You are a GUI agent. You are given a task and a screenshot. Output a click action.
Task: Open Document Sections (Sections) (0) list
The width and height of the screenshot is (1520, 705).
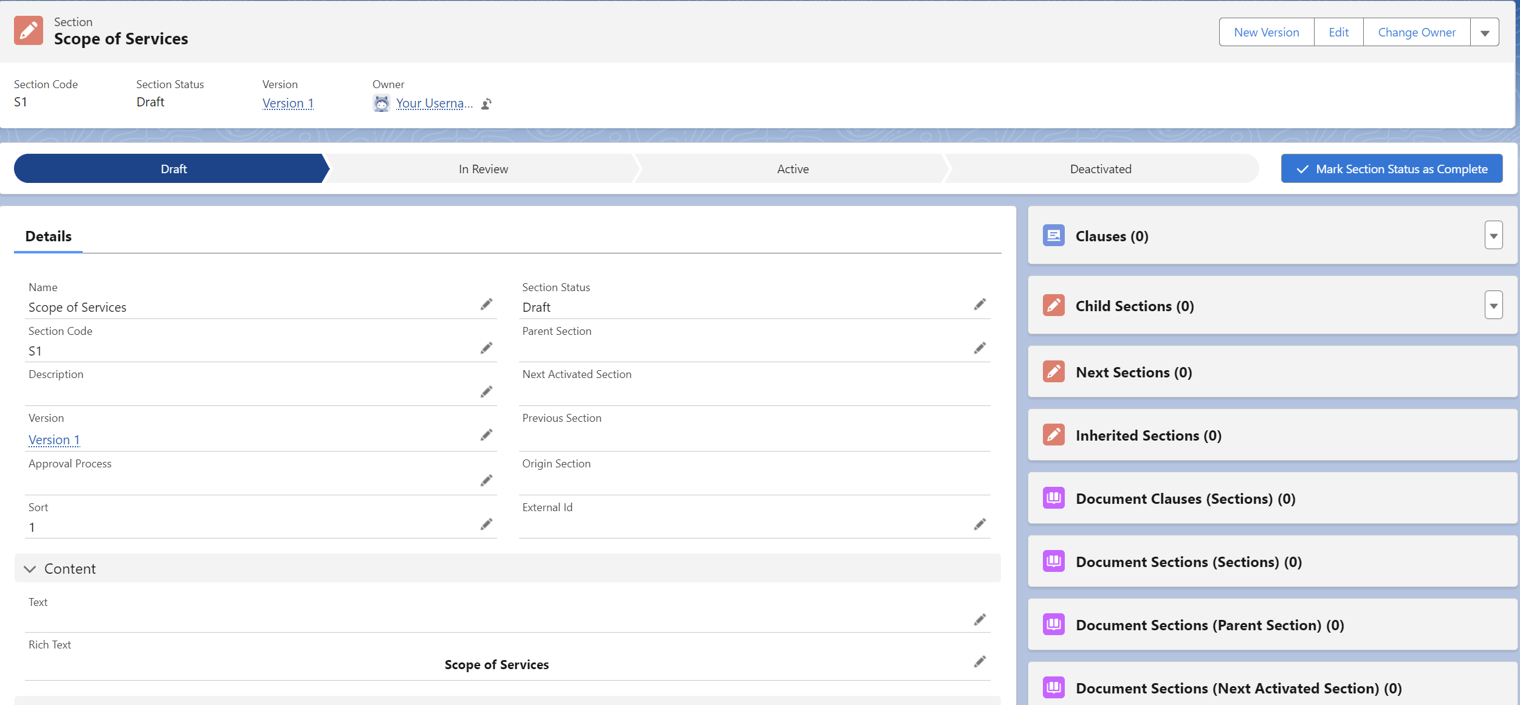coord(1189,562)
